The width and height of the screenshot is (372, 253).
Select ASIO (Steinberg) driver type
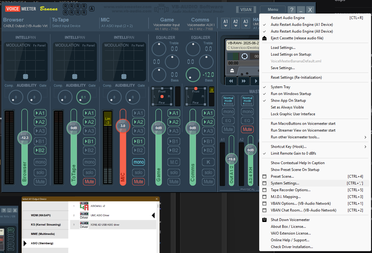(45, 243)
